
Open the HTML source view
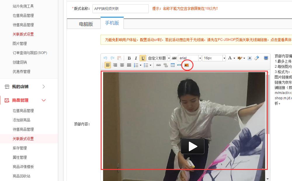(x=179, y=65)
